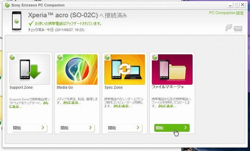Click the Xperia acro phone image
This screenshot has width=250, height=151.
click(16, 21)
